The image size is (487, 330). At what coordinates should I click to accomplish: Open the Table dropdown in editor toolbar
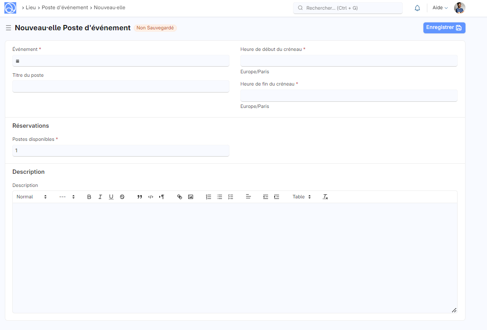coord(301,197)
